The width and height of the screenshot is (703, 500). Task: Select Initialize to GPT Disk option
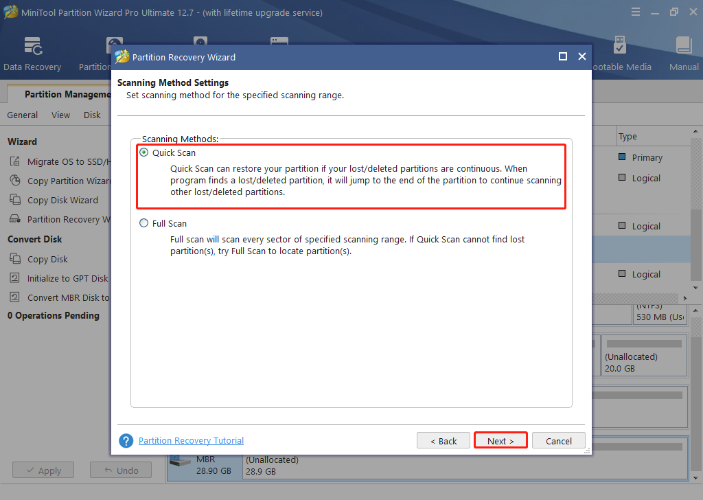[59, 278]
